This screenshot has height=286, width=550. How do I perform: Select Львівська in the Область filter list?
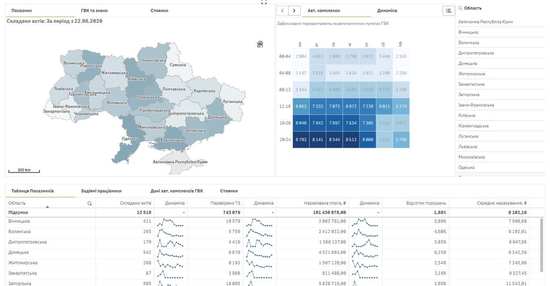click(467, 147)
